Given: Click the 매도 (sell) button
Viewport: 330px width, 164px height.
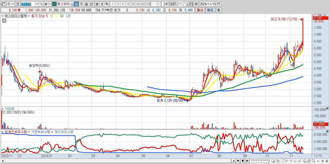Looking at the screenshot, I should coord(210,10).
